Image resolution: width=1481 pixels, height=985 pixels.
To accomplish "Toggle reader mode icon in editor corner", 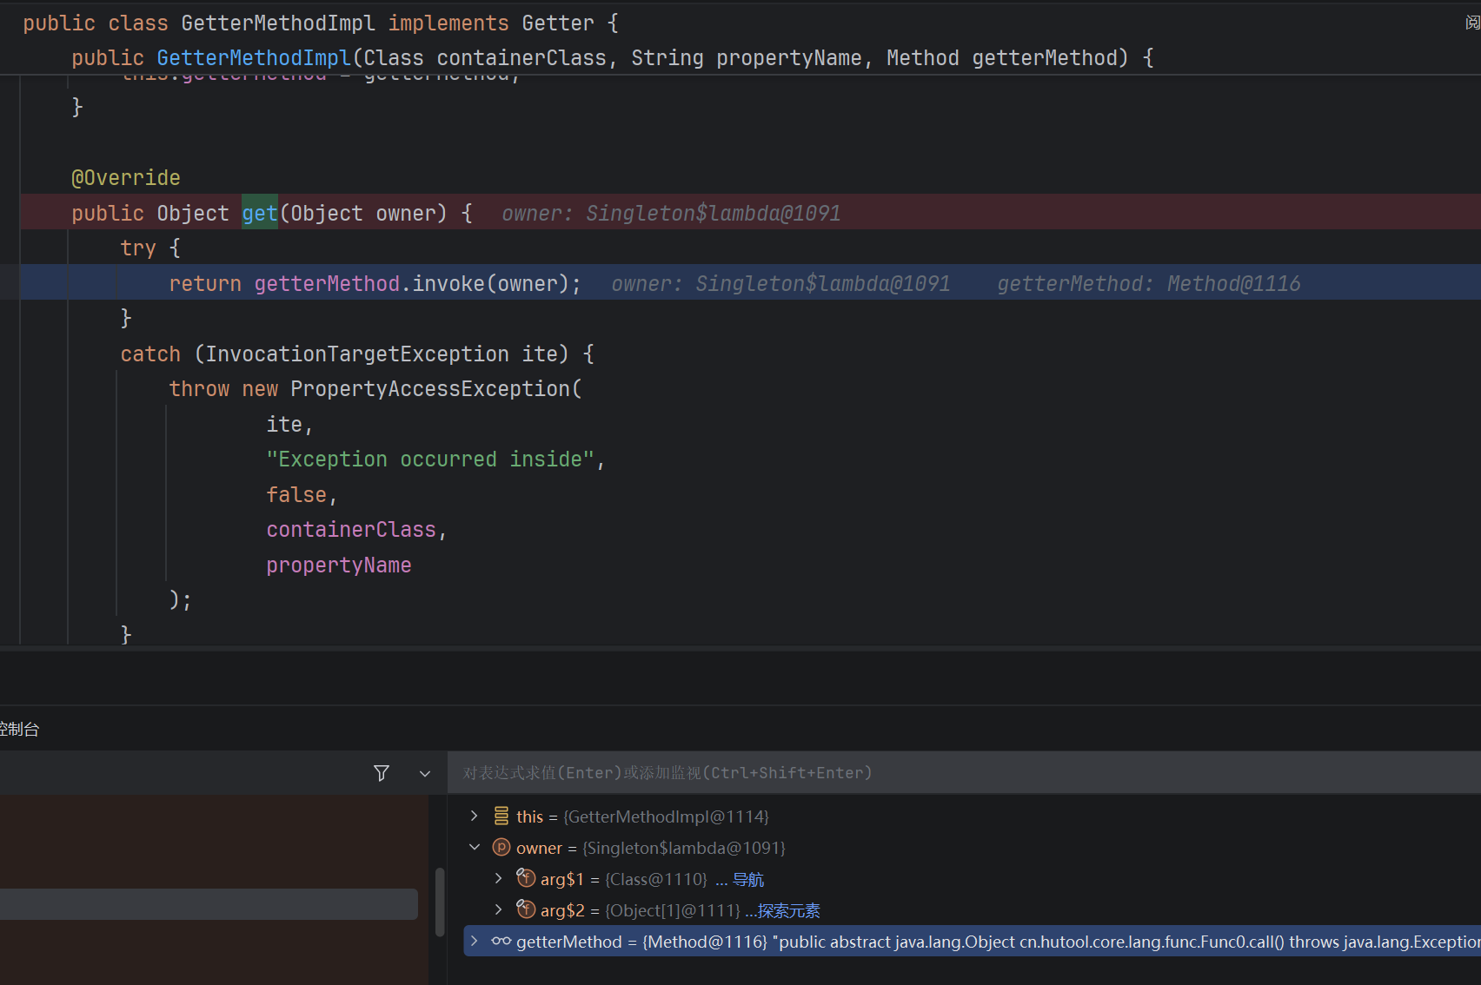I will (x=1472, y=23).
